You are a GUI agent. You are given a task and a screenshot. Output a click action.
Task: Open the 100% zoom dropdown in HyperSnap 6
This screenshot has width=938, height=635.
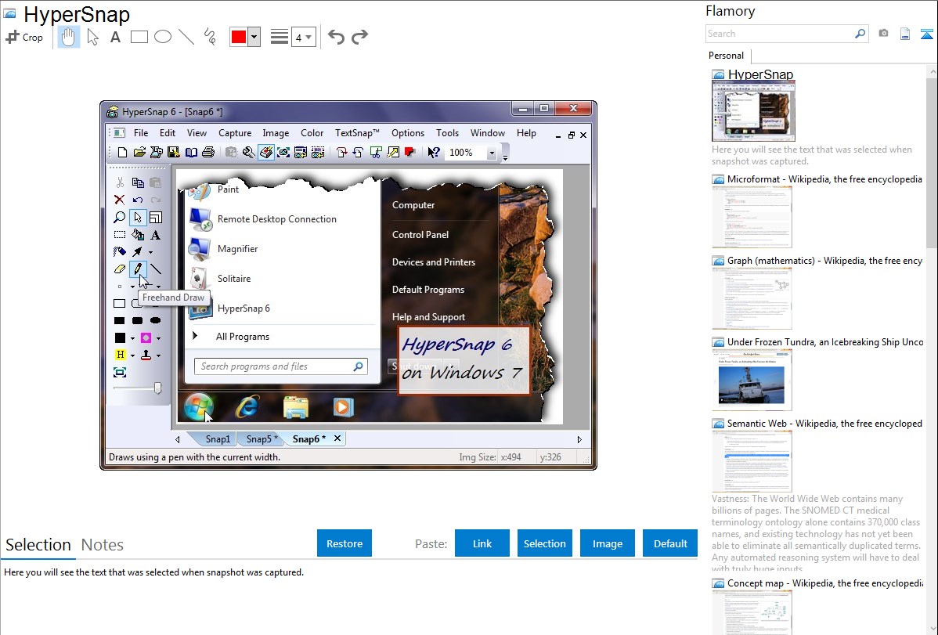pyautogui.click(x=492, y=153)
